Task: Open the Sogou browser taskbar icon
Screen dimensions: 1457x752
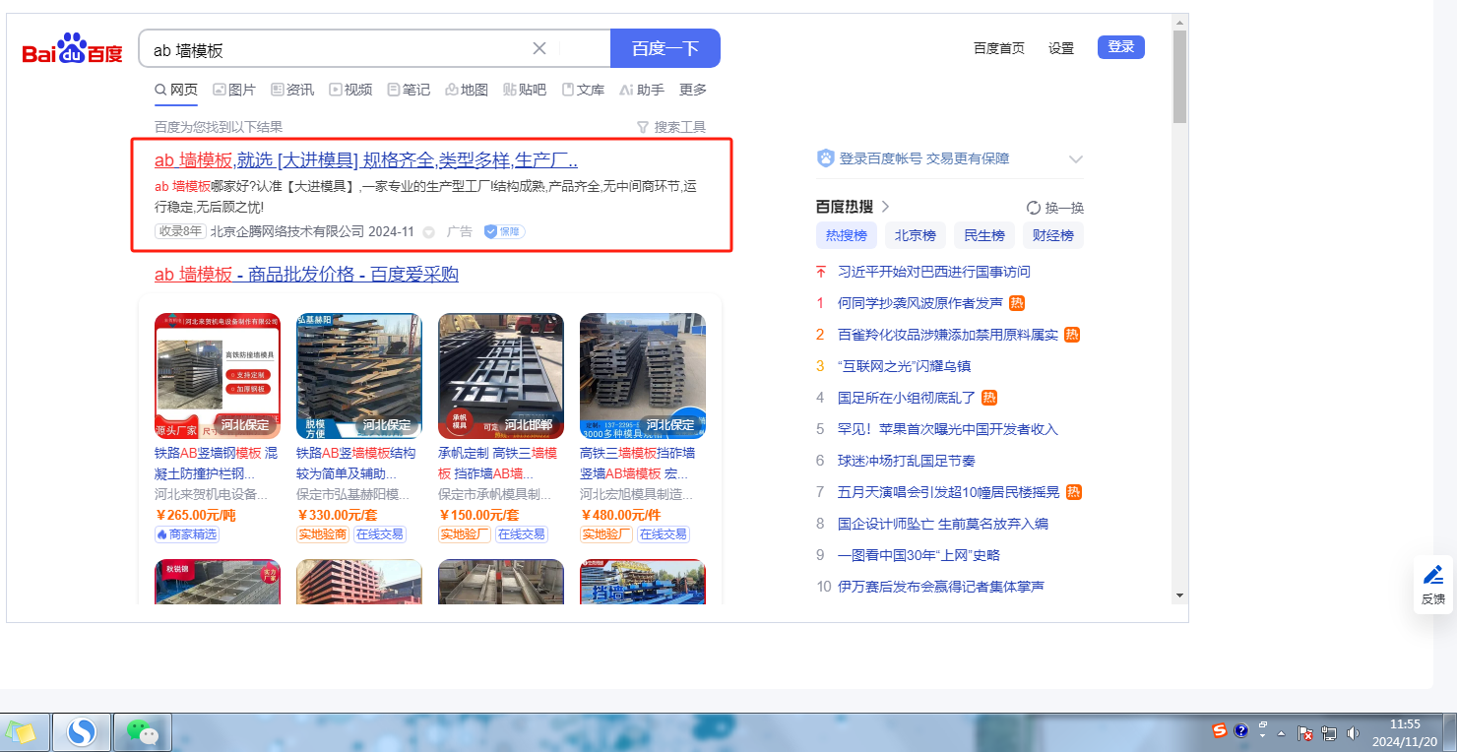Action: point(81,732)
